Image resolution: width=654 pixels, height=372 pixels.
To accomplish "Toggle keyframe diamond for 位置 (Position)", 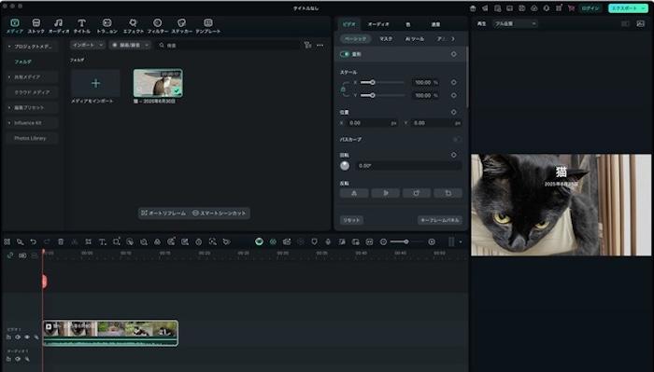I will (454, 112).
